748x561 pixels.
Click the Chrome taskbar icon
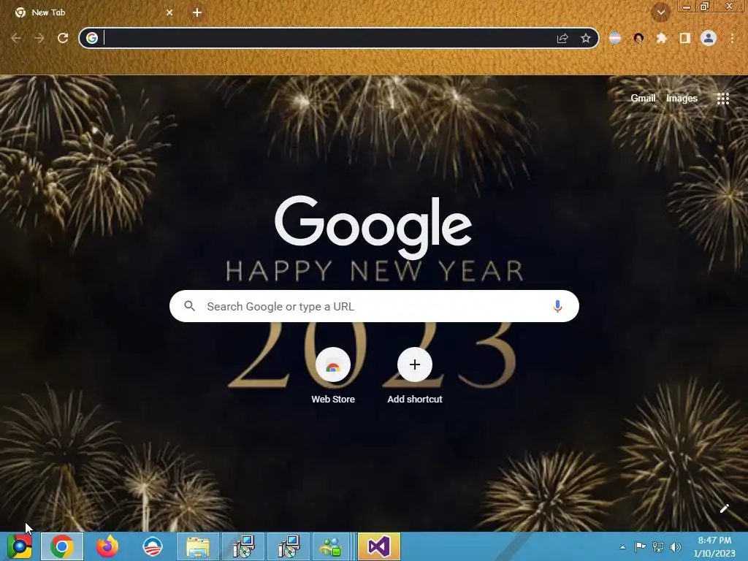(x=62, y=546)
